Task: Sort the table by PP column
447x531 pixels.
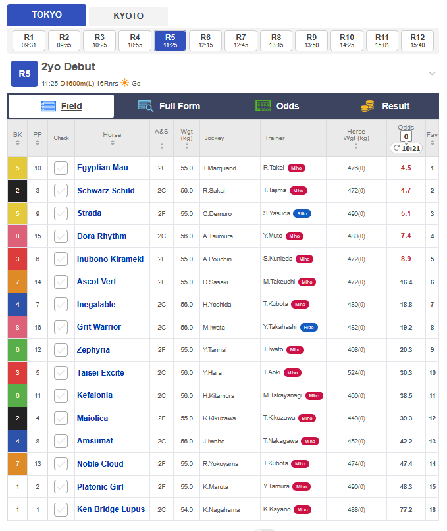Action: 38,143
